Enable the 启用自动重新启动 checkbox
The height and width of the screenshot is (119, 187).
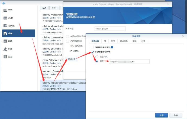pos(92,47)
